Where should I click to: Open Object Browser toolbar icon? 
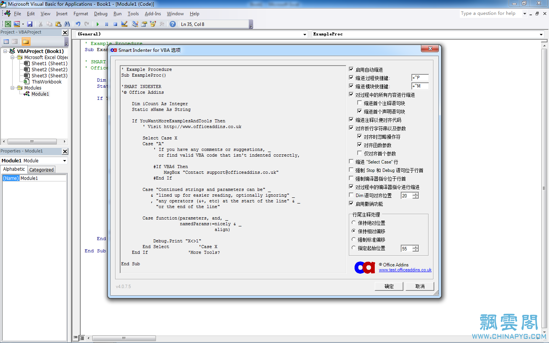[153, 24]
